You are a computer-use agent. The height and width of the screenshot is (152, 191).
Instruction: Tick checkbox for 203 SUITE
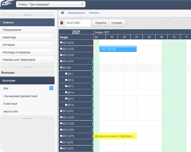tap(61, 49)
